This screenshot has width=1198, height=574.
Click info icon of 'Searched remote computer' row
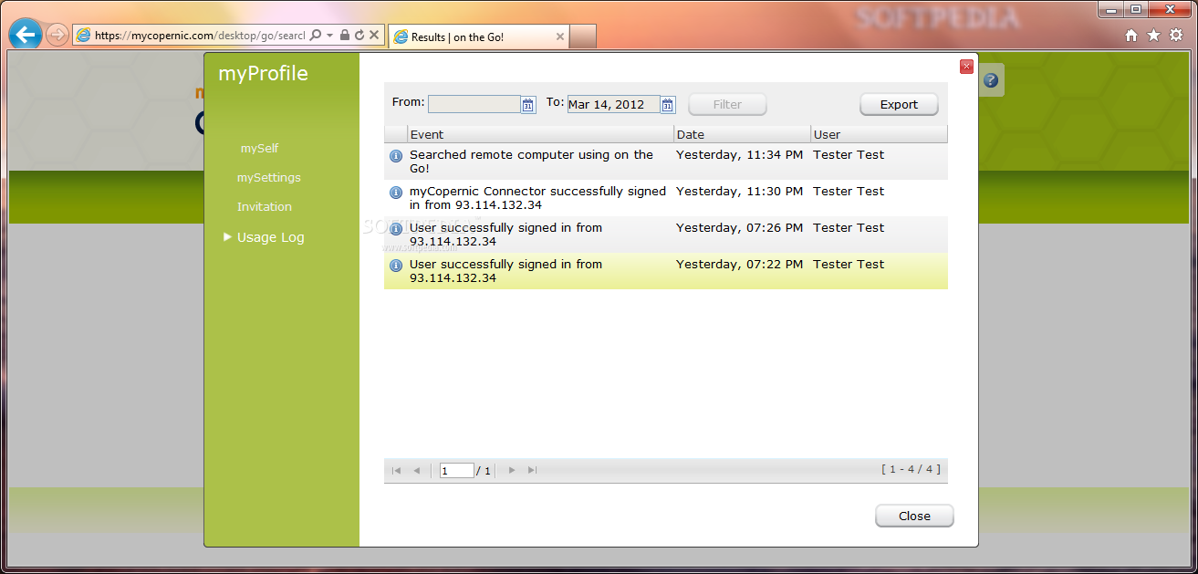click(396, 156)
